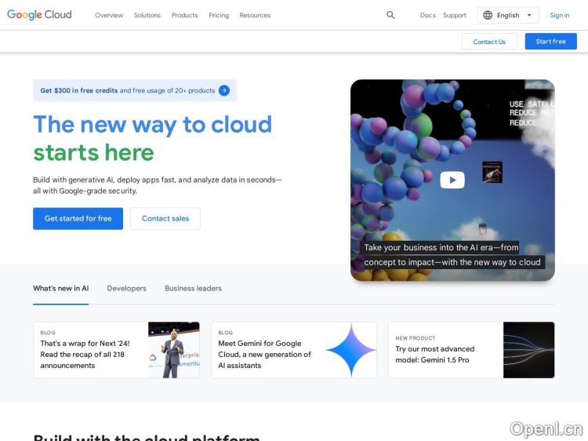Click the Contact sales button
Viewport: 588px width, 441px height.
(165, 218)
